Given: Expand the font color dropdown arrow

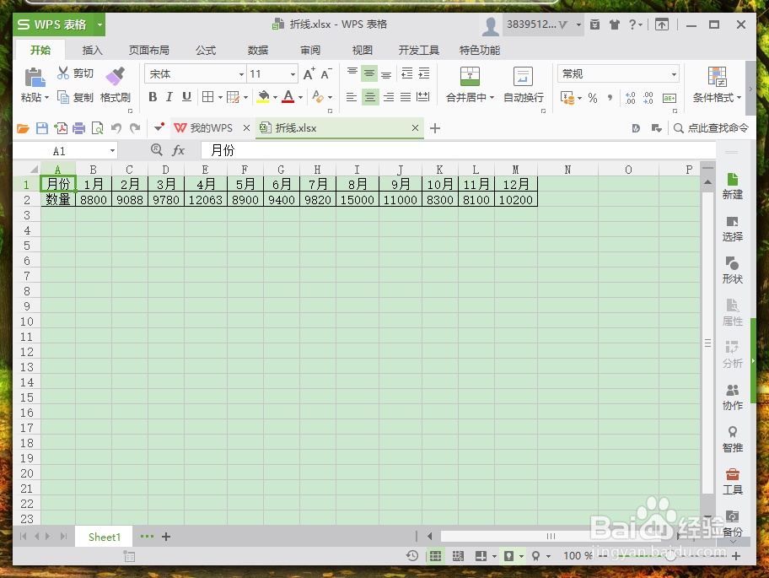Looking at the screenshot, I should coord(300,98).
